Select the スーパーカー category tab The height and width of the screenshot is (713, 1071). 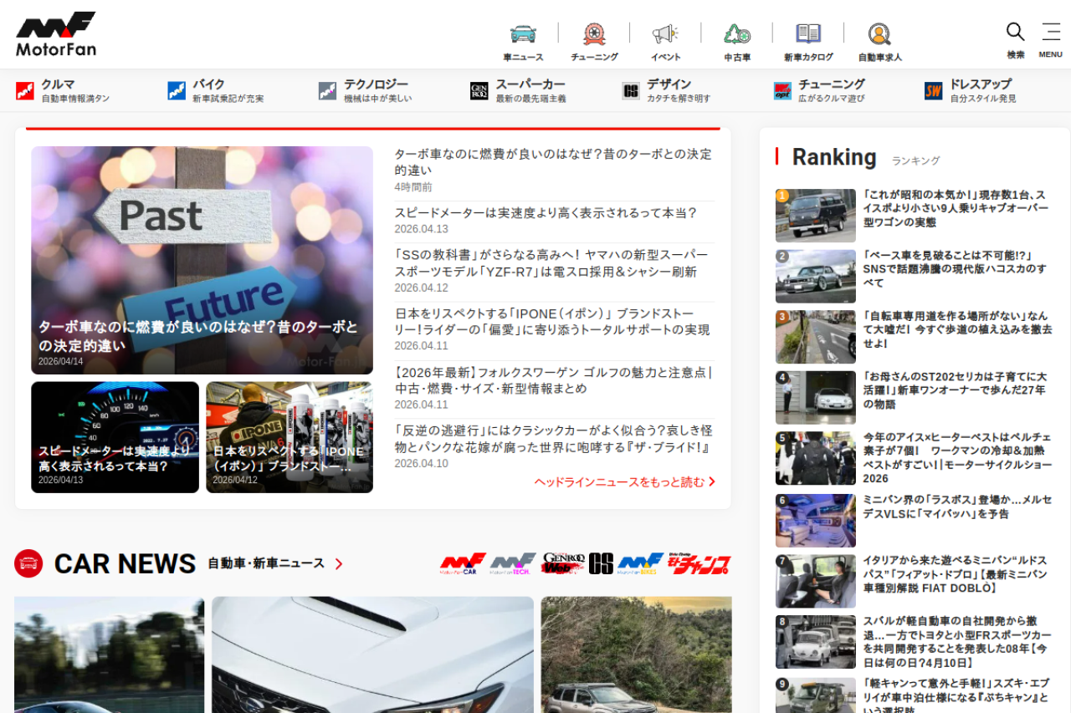click(x=518, y=90)
